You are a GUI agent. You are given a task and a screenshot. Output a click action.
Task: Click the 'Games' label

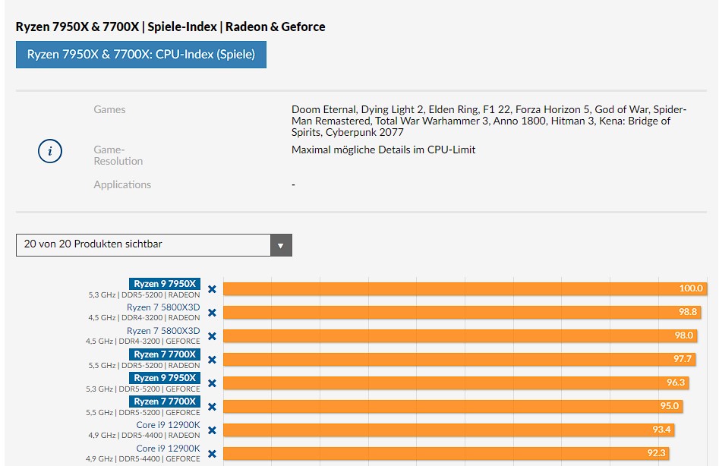tap(109, 109)
